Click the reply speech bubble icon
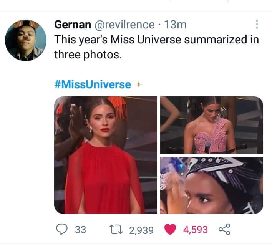 [62, 230]
